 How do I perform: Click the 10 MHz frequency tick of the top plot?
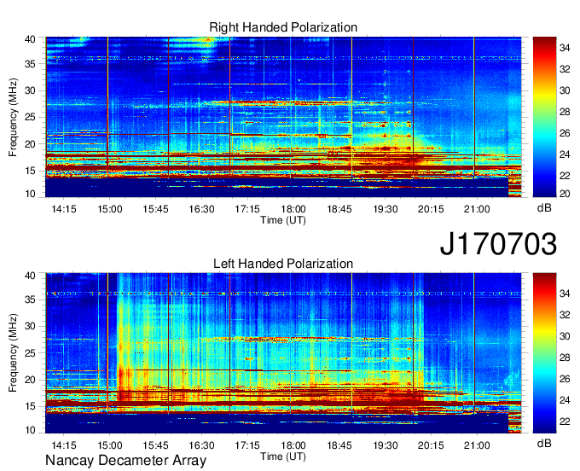coord(31,194)
